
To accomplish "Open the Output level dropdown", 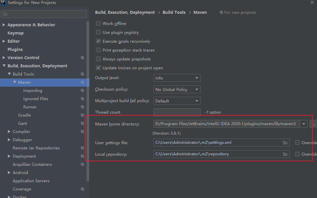I will pos(177,78).
